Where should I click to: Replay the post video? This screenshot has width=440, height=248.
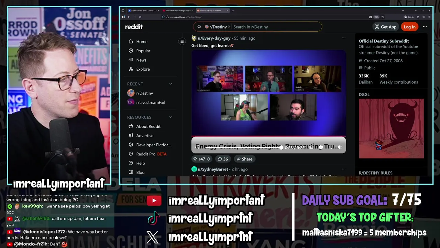pyautogui.click(x=197, y=147)
